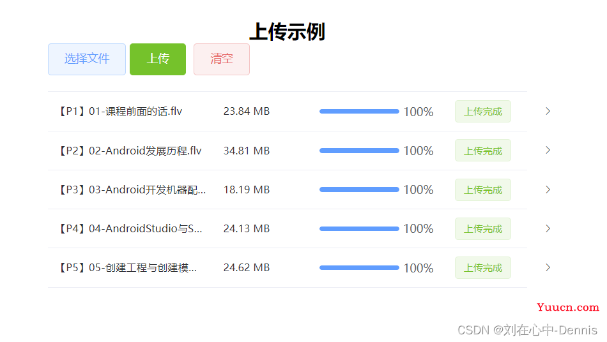Click the 上传示例 heading

click(288, 32)
